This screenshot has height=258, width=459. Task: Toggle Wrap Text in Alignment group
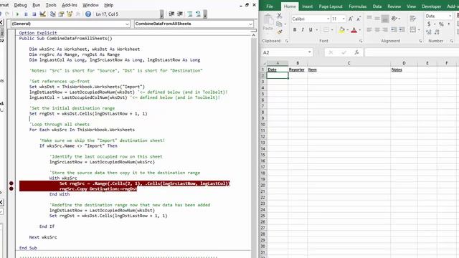[x=413, y=19]
